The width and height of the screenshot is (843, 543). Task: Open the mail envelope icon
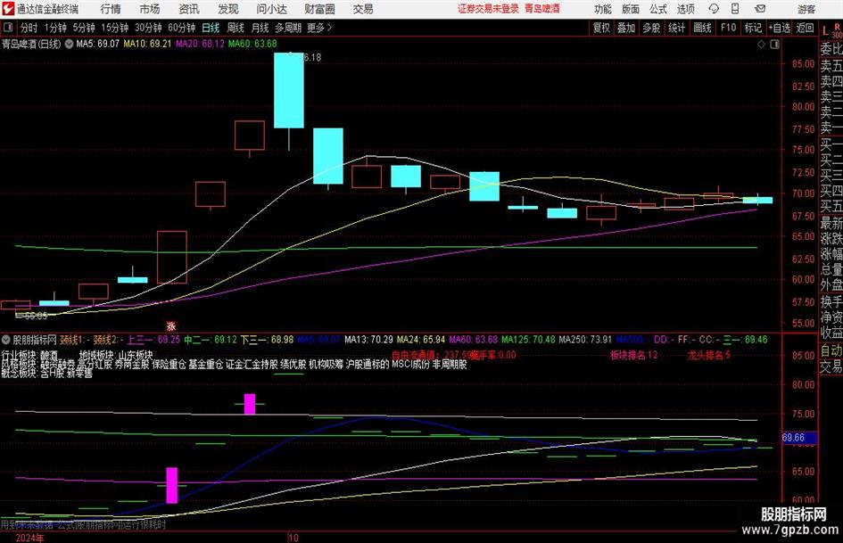pos(760,9)
